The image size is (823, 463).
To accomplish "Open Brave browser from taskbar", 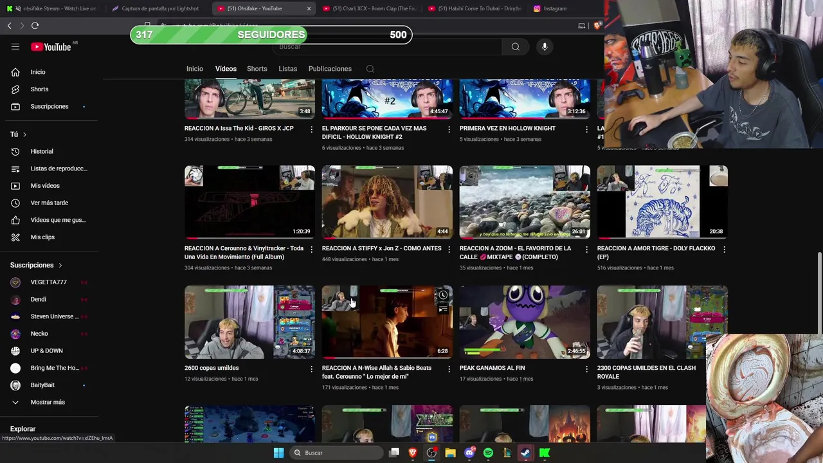I will pos(413,453).
